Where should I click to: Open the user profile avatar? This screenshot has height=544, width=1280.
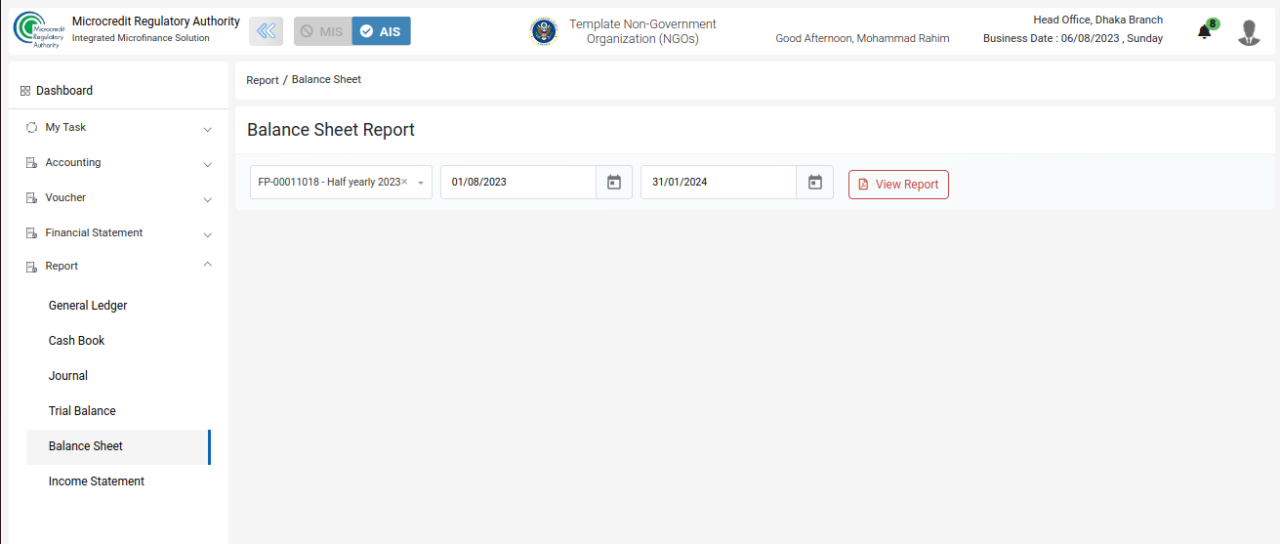click(x=1248, y=32)
